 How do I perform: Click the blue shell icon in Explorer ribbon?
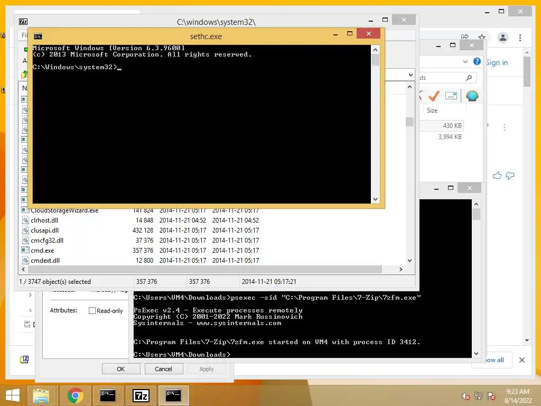point(472,96)
